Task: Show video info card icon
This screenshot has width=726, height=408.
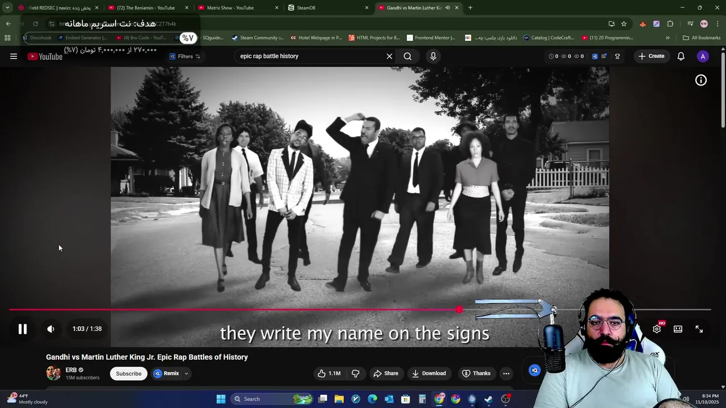Action: click(x=701, y=80)
